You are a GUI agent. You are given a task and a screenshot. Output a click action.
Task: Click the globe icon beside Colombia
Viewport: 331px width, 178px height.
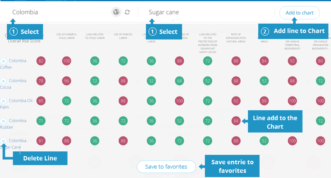pos(116,12)
